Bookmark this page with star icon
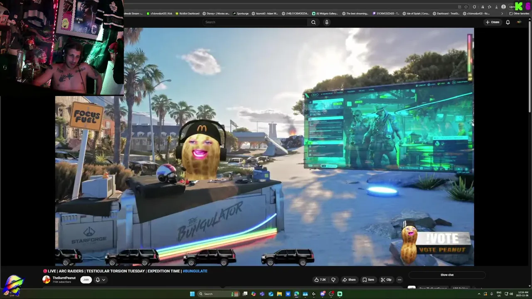The image size is (532, 299). [466, 7]
